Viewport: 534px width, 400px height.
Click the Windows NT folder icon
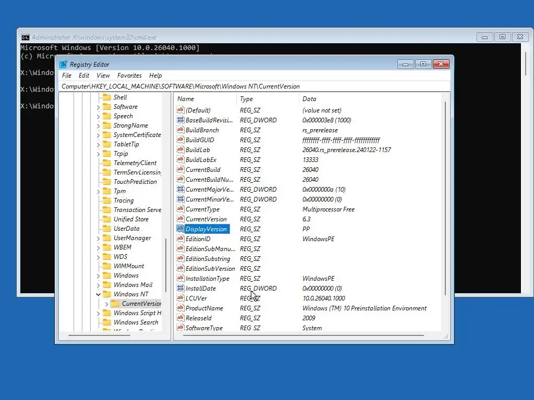[x=107, y=294]
